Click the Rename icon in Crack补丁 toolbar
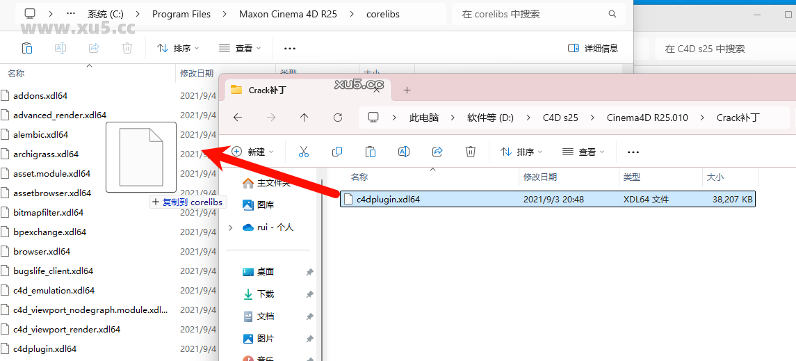The width and height of the screenshot is (796, 361). (x=404, y=152)
